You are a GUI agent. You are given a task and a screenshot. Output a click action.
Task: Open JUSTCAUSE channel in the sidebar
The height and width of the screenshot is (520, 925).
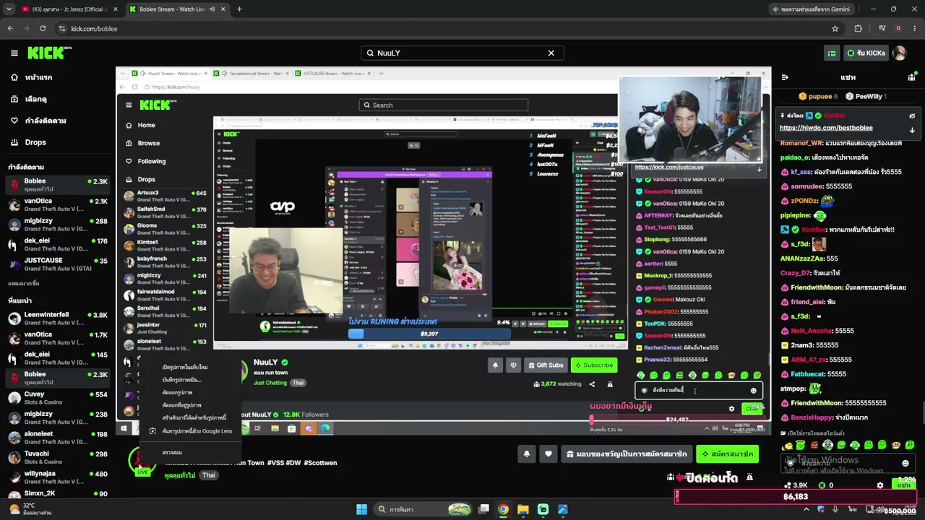58,264
